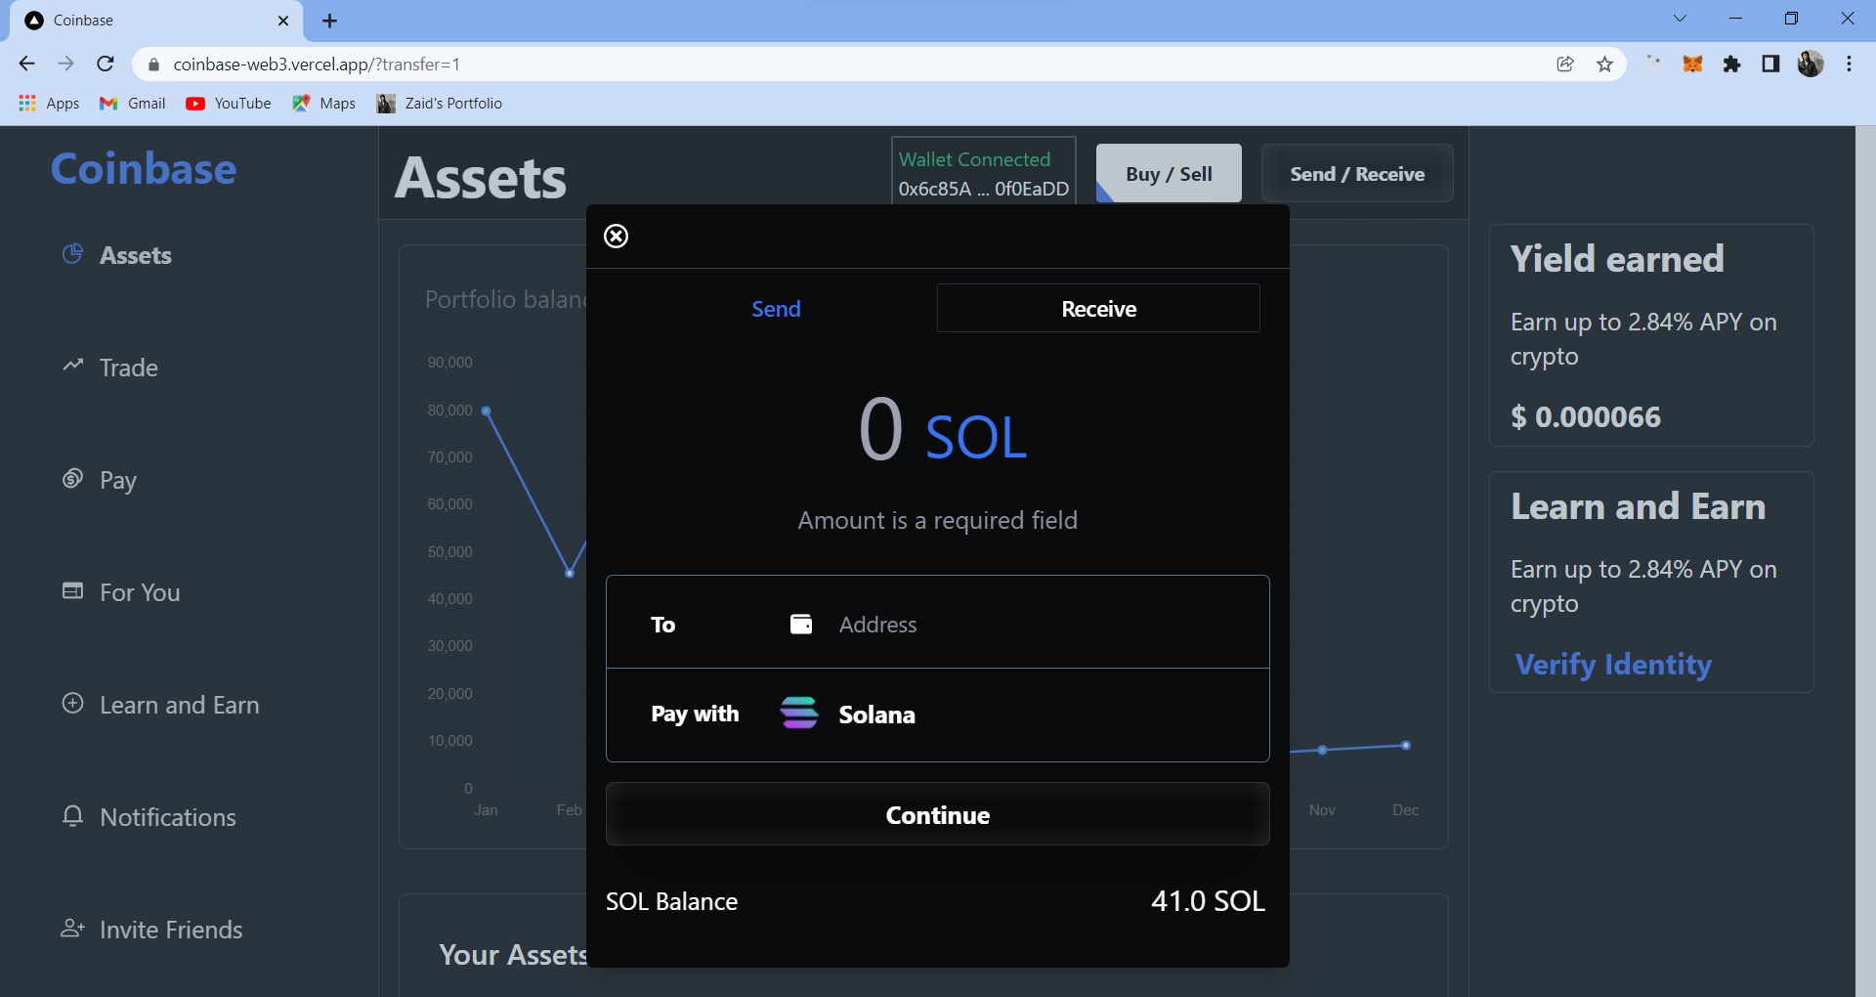Image resolution: width=1876 pixels, height=997 pixels.
Task: Click the Notifications bell icon
Action: click(72, 815)
